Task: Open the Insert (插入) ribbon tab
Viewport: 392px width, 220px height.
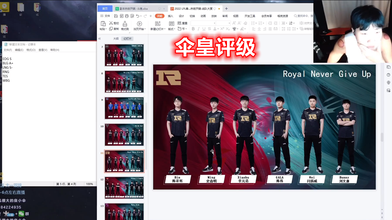Action: [171, 16]
